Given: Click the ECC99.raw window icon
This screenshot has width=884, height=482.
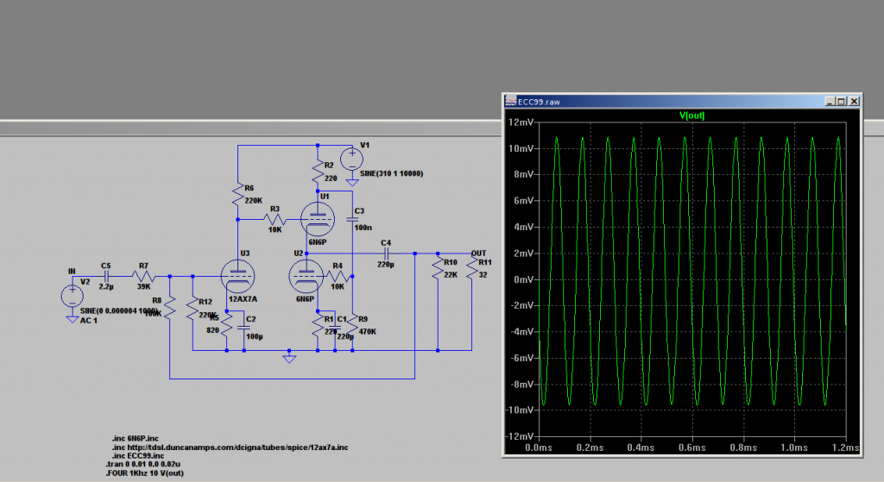Looking at the screenshot, I should [x=510, y=102].
